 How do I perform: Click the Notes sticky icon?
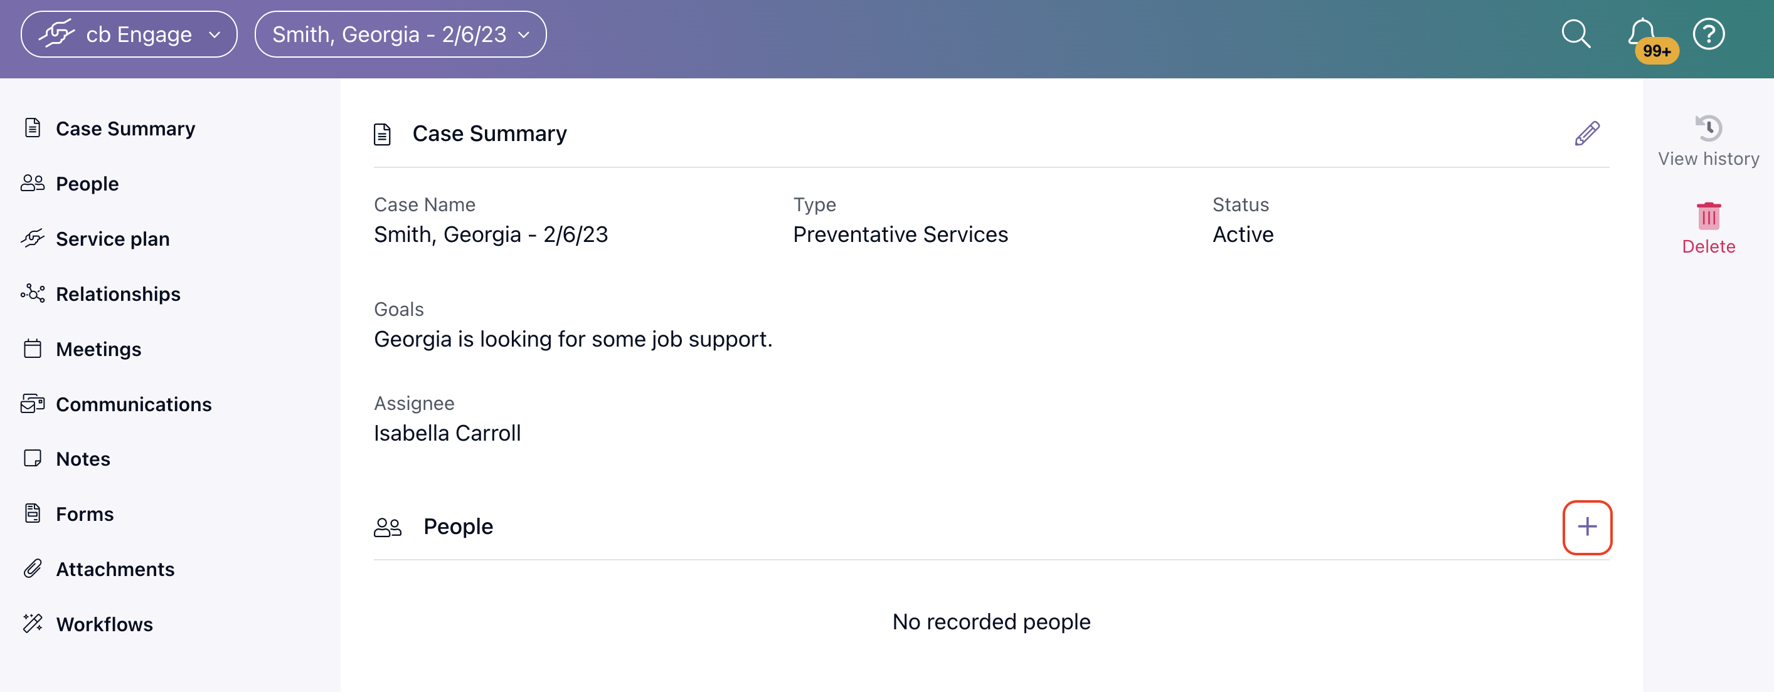(33, 458)
